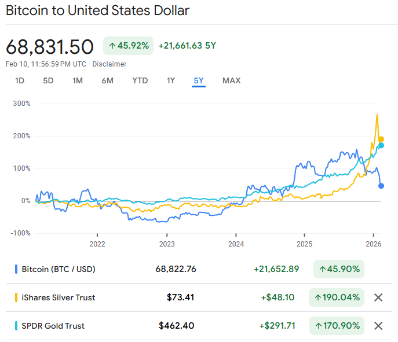Remove iShares Silver Trust comparison with X

(378, 297)
